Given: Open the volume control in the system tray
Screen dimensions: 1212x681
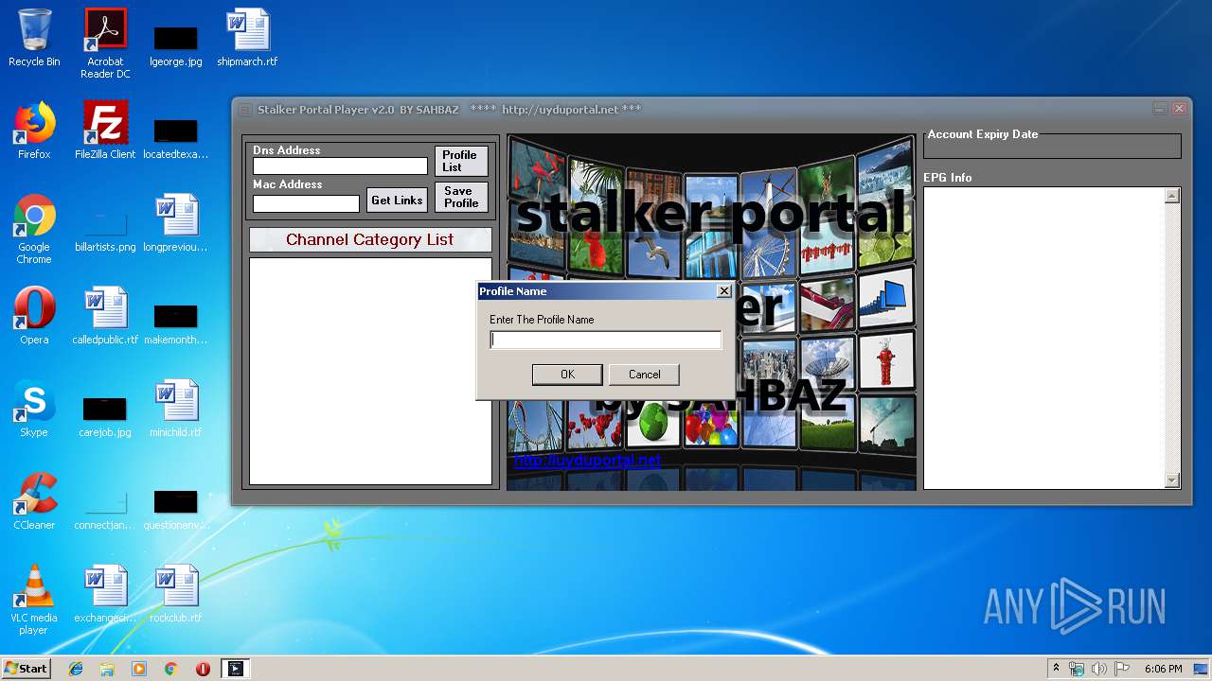Looking at the screenshot, I should (1099, 669).
